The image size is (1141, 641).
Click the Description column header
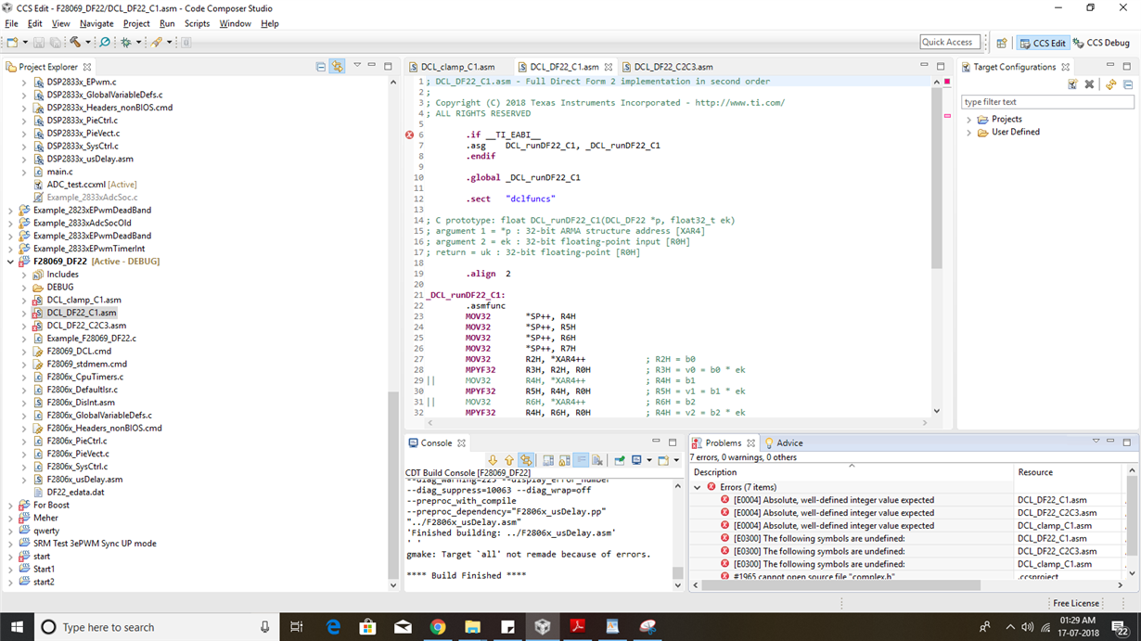coord(852,472)
